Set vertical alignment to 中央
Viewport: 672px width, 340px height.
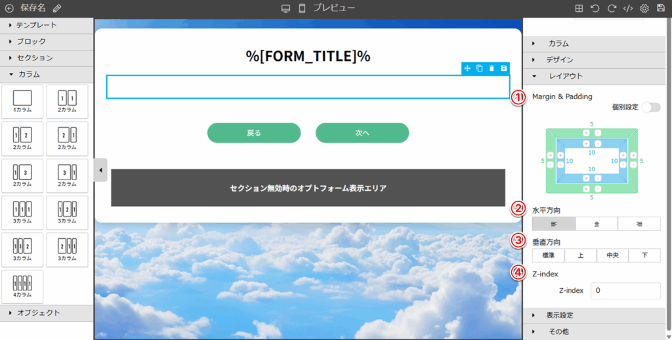pyautogui.click(x=612, y=256)
